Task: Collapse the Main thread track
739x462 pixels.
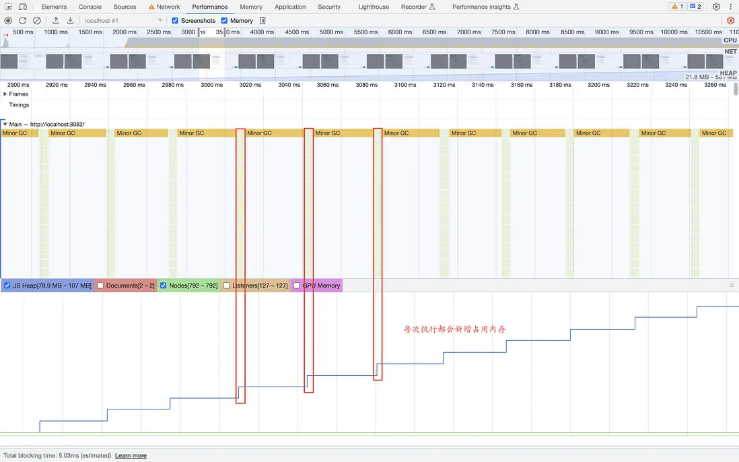Action: click(5, 125)
